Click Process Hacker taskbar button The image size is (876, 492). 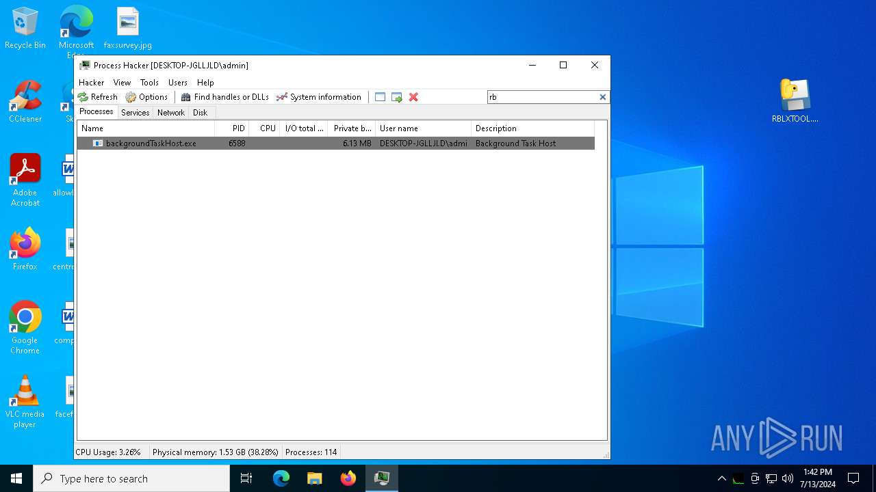click(x=382, y=478)
